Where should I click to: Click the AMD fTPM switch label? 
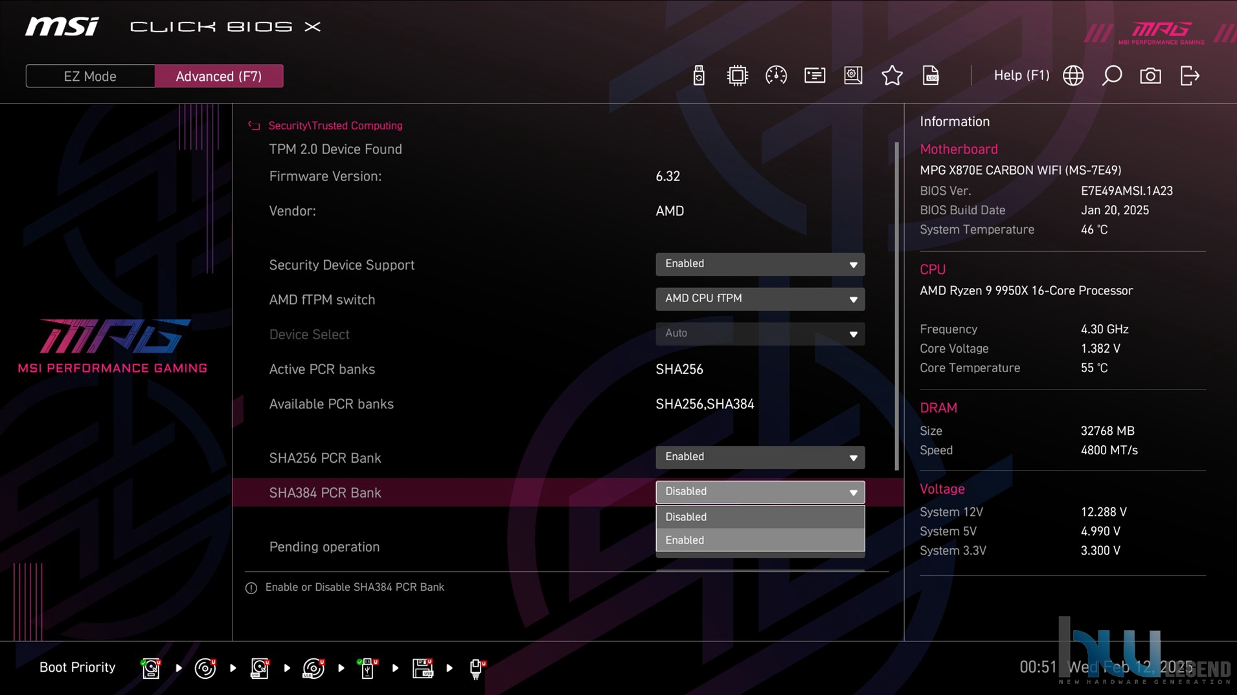click(322, 300)
